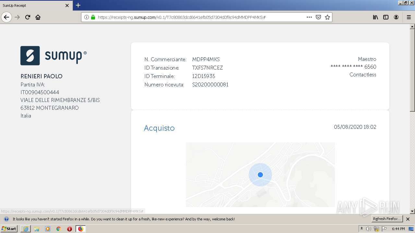
Task: Launch Internet Explorer from taskbar
Action: click(x=26, y=229)
